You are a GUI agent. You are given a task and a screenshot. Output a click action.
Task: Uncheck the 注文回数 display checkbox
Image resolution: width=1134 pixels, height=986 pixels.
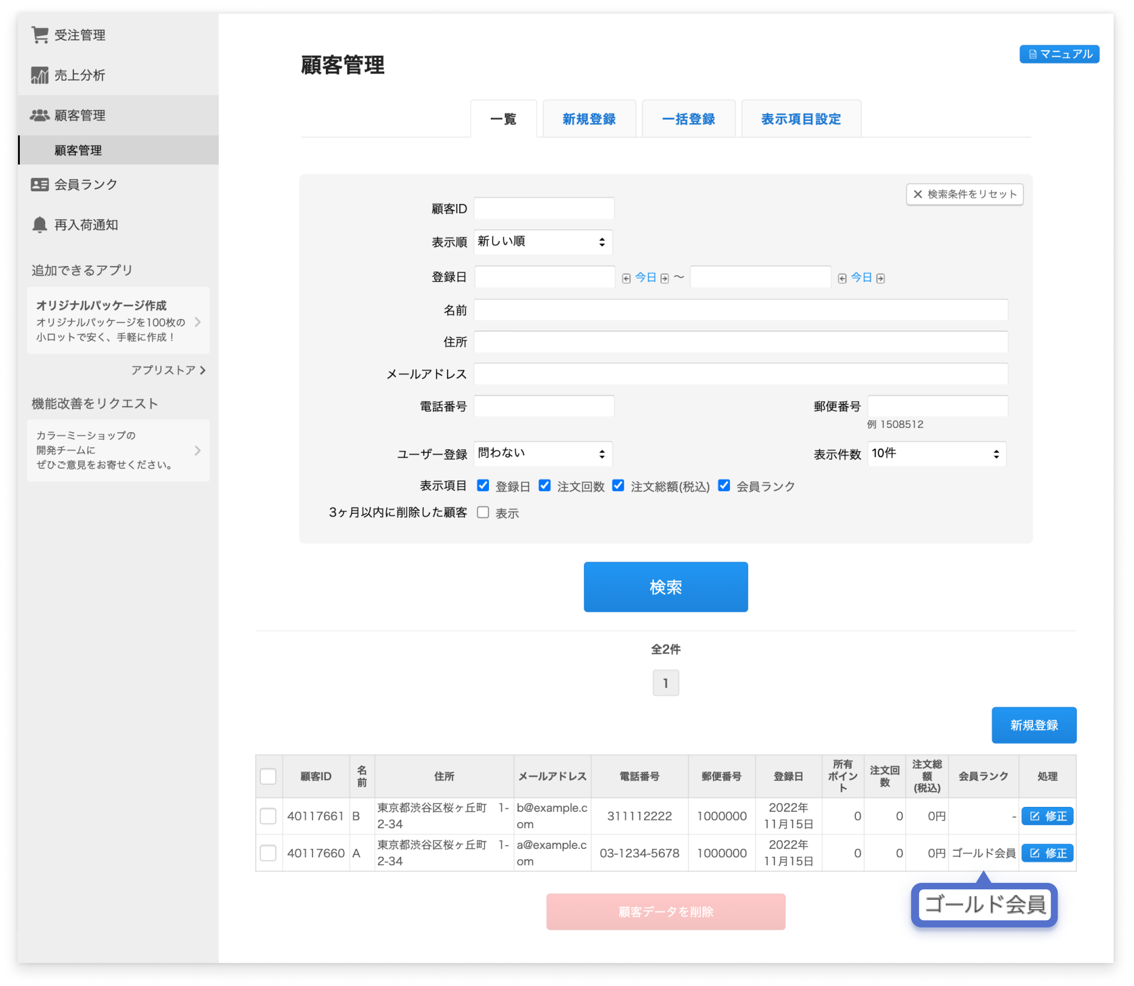pyautogui.click(x=545, y=485)
